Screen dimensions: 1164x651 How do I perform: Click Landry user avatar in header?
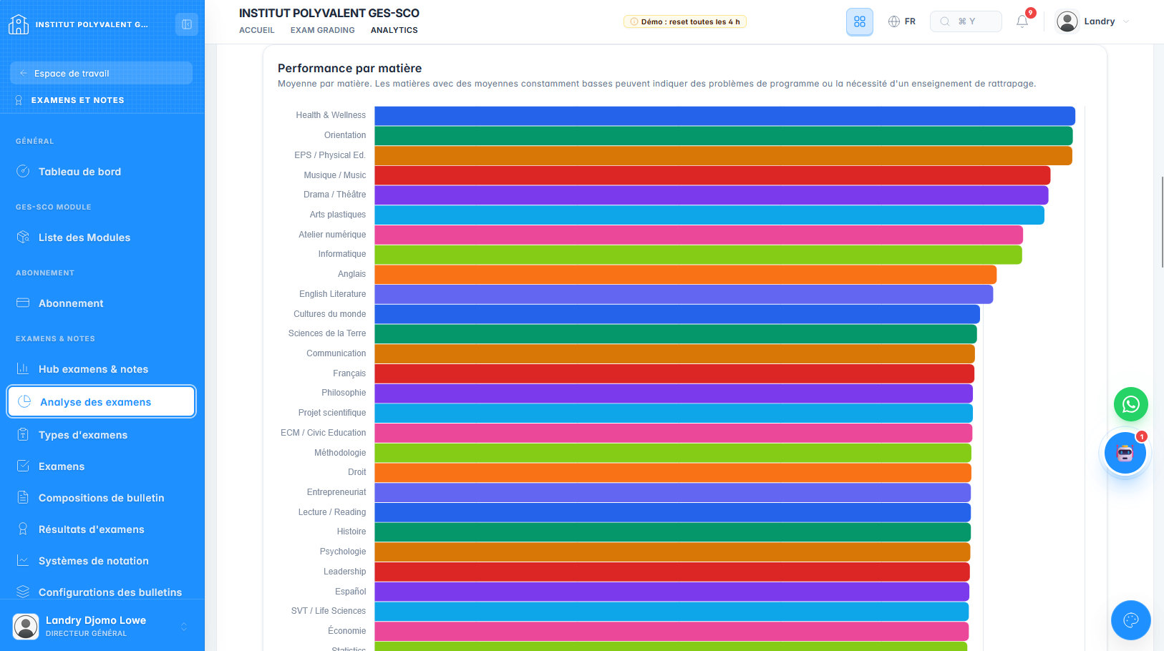(x=1067, y=21)
